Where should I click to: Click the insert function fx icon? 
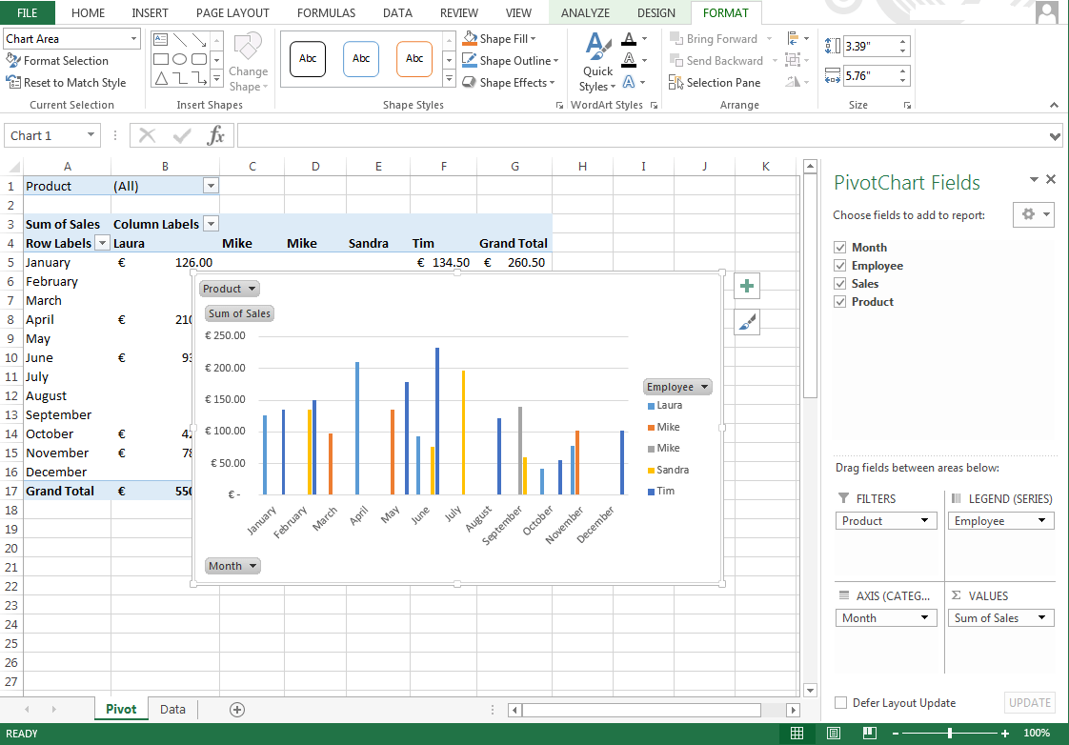click(x=216, y=135)
